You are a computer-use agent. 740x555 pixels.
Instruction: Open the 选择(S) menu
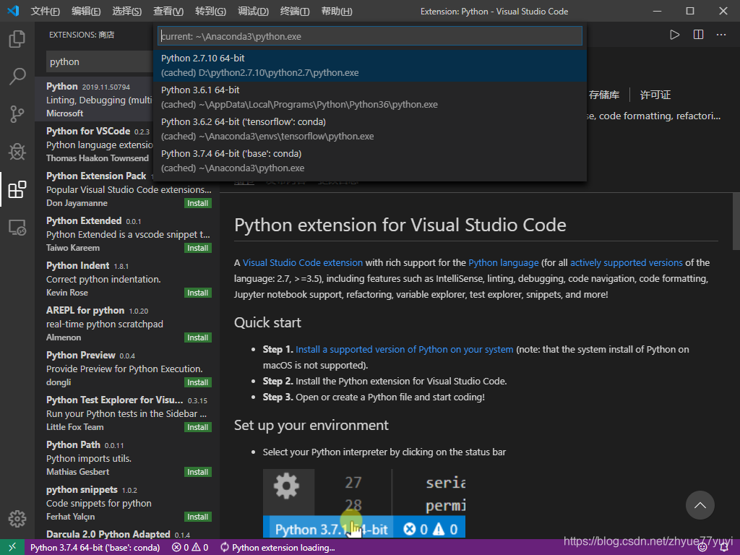(126, 11)
